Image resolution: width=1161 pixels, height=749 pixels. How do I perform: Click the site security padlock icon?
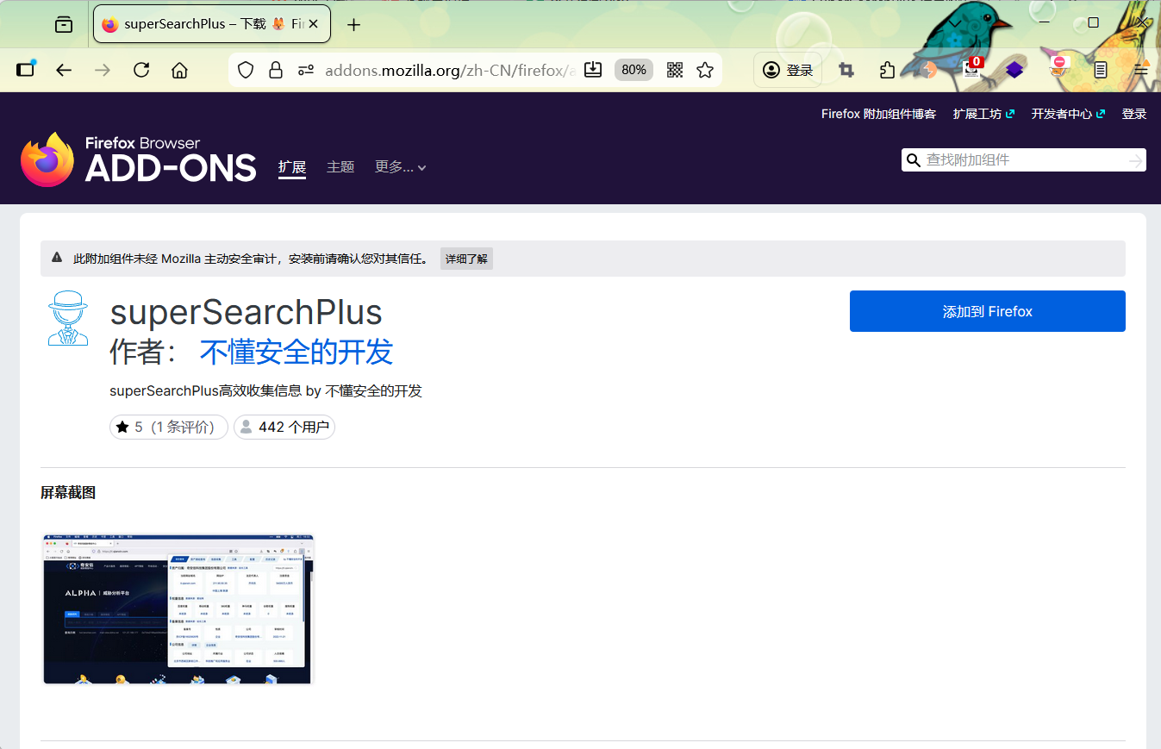pyautogui.click(x=276, y=70)
